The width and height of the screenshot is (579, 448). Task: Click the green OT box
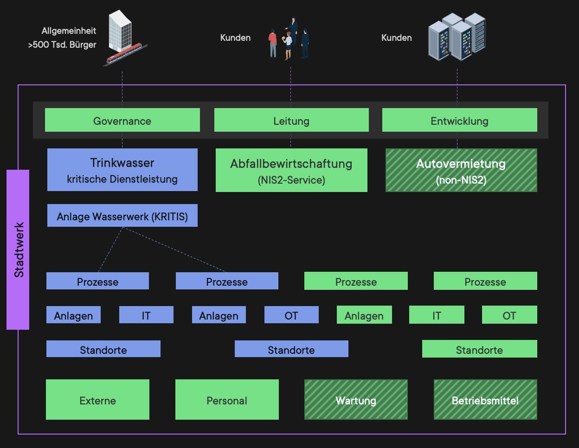[509, 315]
